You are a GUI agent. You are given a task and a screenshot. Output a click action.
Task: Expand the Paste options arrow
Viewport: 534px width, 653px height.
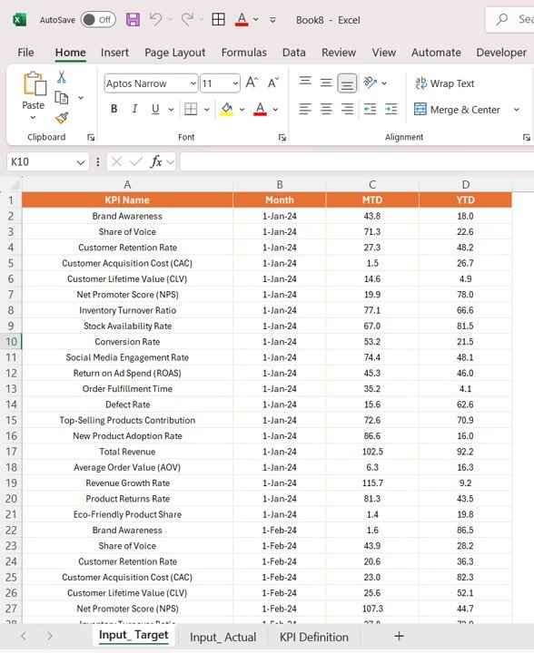tap(33, 118)
